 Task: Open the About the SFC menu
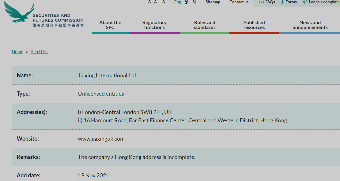coord(110,25)
